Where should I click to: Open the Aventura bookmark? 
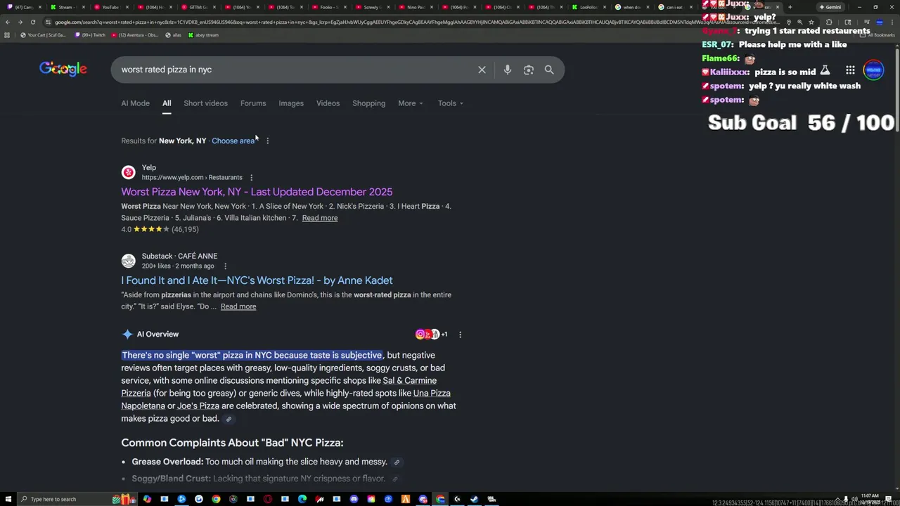pyautogui.click(x=134, y=35)
